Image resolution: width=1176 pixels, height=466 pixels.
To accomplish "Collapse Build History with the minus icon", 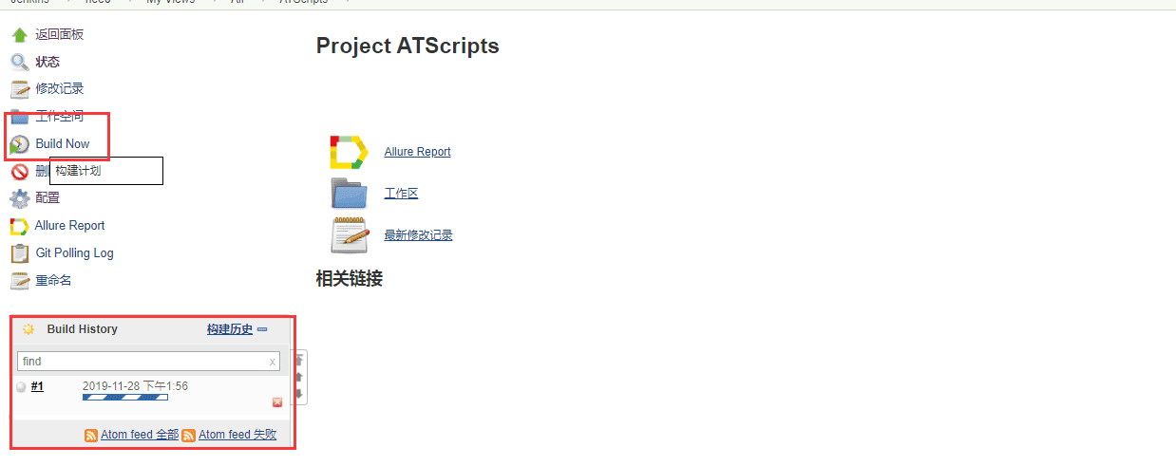I will click(262, 329).
